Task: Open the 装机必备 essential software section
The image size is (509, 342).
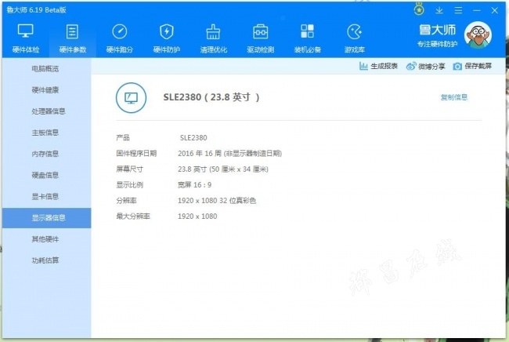Action: pyautogui.click(x=308, y=38)
